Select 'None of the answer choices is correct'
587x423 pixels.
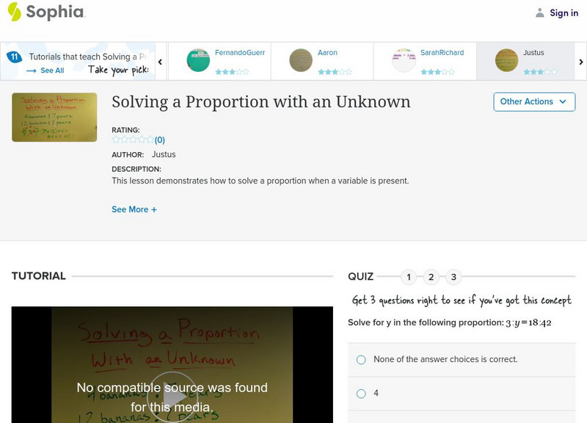[462, 360]
